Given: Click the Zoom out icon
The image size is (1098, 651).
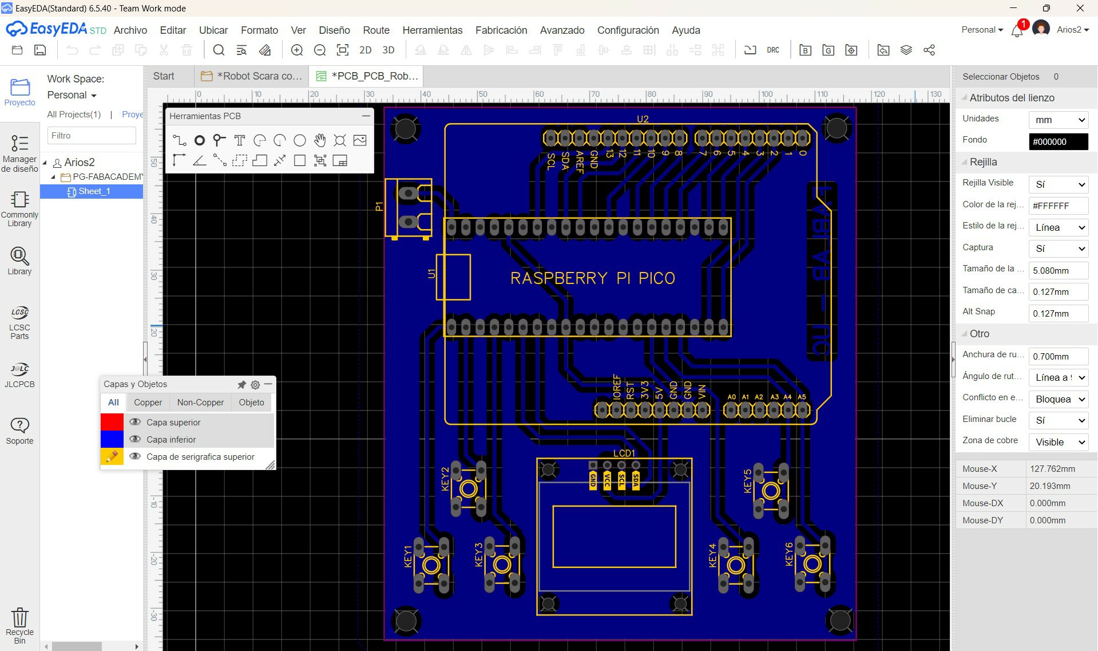Looking at the screenshot, I should 320,50.
